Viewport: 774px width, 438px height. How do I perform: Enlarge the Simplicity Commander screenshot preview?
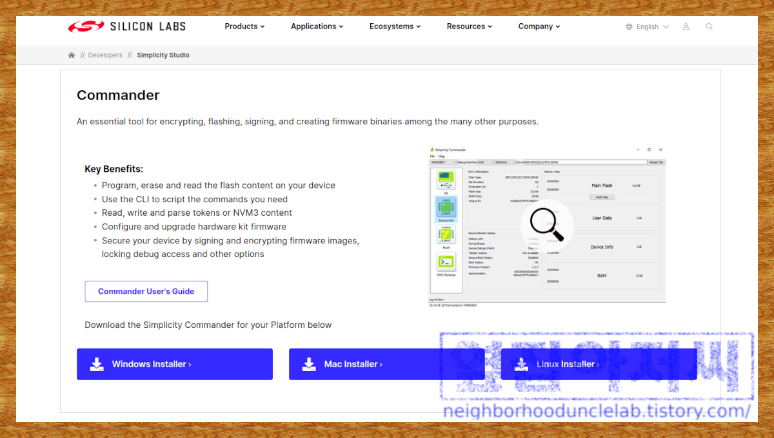pos(547,225)
